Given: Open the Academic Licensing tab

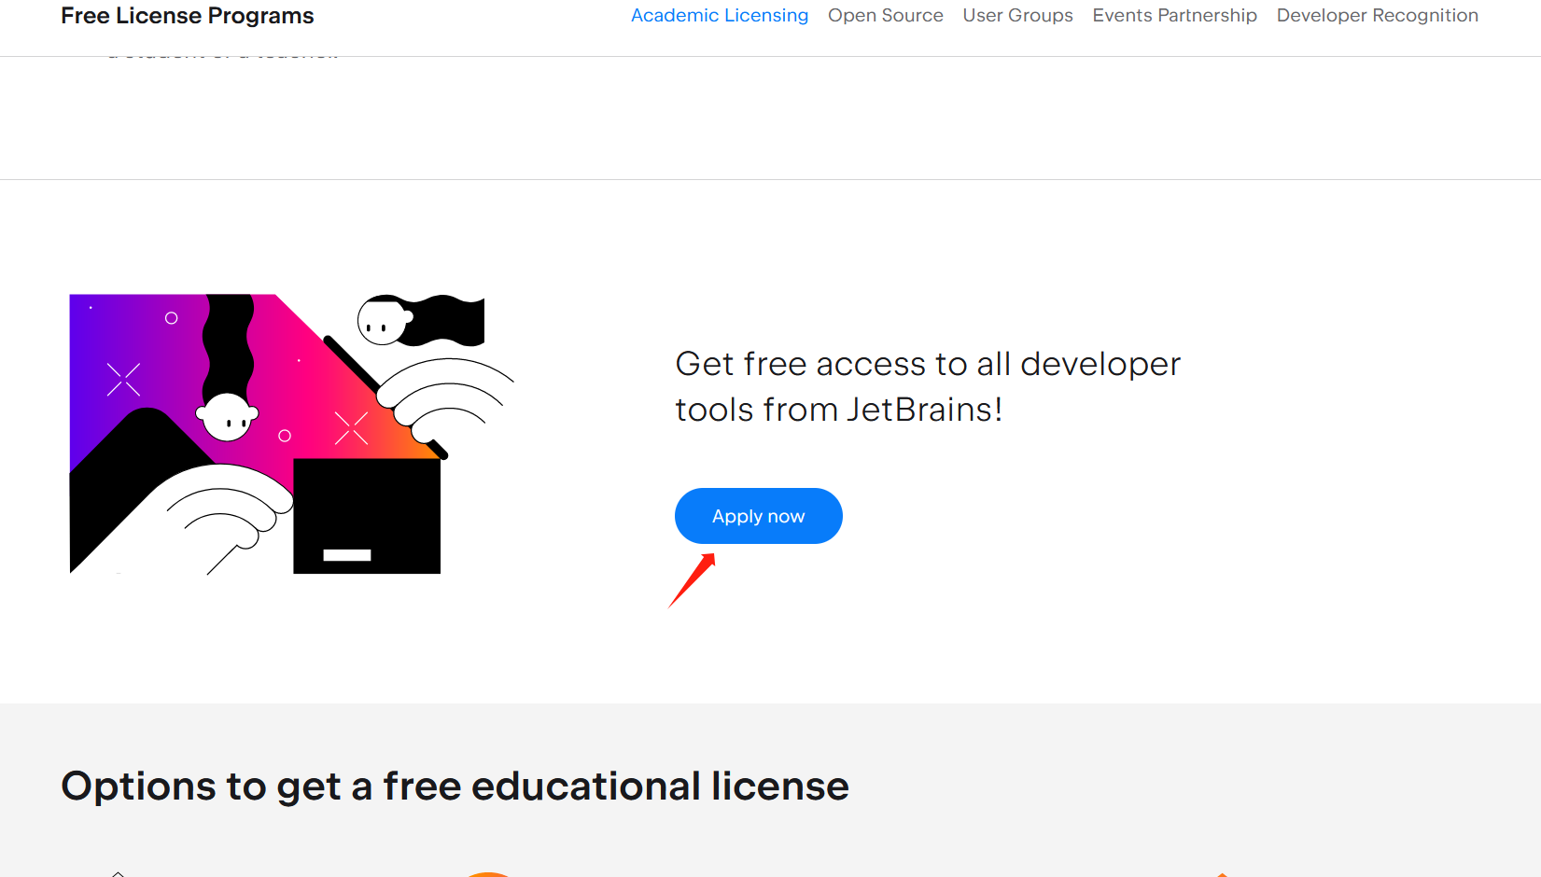Looking at the screenshot, I should pyautogui.click(x=720, y=16).
